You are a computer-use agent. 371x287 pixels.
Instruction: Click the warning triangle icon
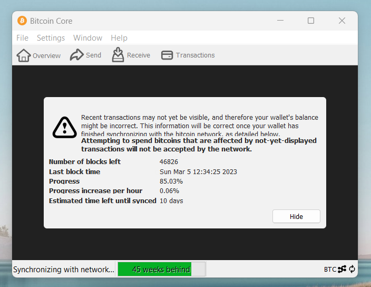(65, 127)
